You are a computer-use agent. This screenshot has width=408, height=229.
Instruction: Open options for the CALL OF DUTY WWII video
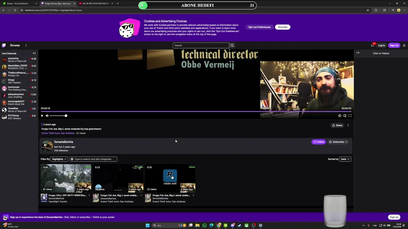[89, 195]
